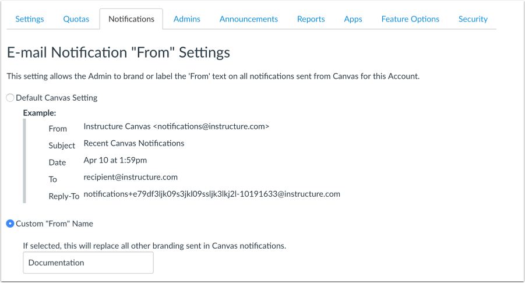Click the date value Apr 10 at 1:59pm
Image resolution: width=525 pixels, height=283 pixels.
click(x=115, y=160)
